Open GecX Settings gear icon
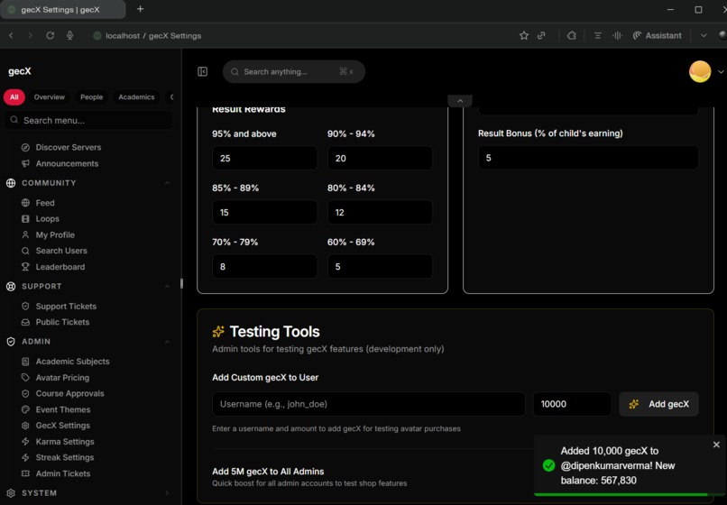Viewport: 727px width, 505px height. point(25,426)
